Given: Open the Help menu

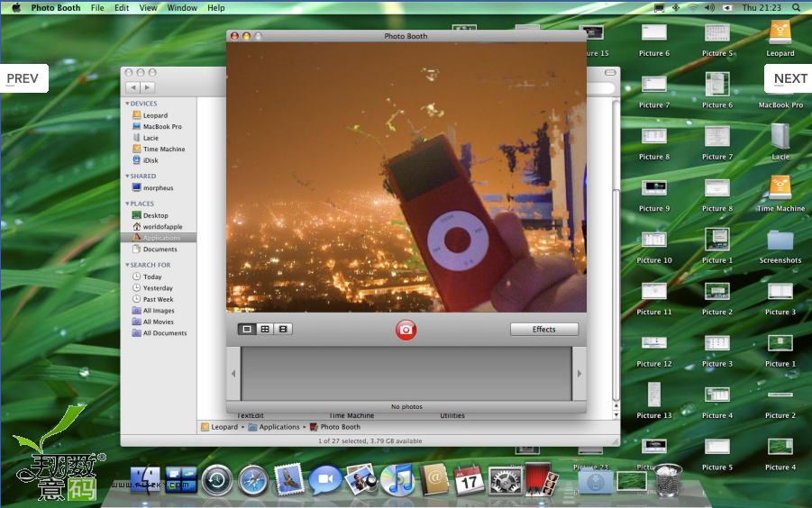Looking at the screenshot, I should pyautogui.click(x=216, y=8).
